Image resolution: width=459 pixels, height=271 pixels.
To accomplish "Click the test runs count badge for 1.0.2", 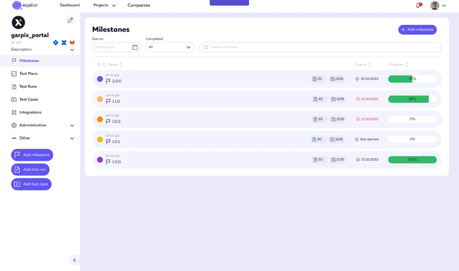I will [x=318, y=119].
